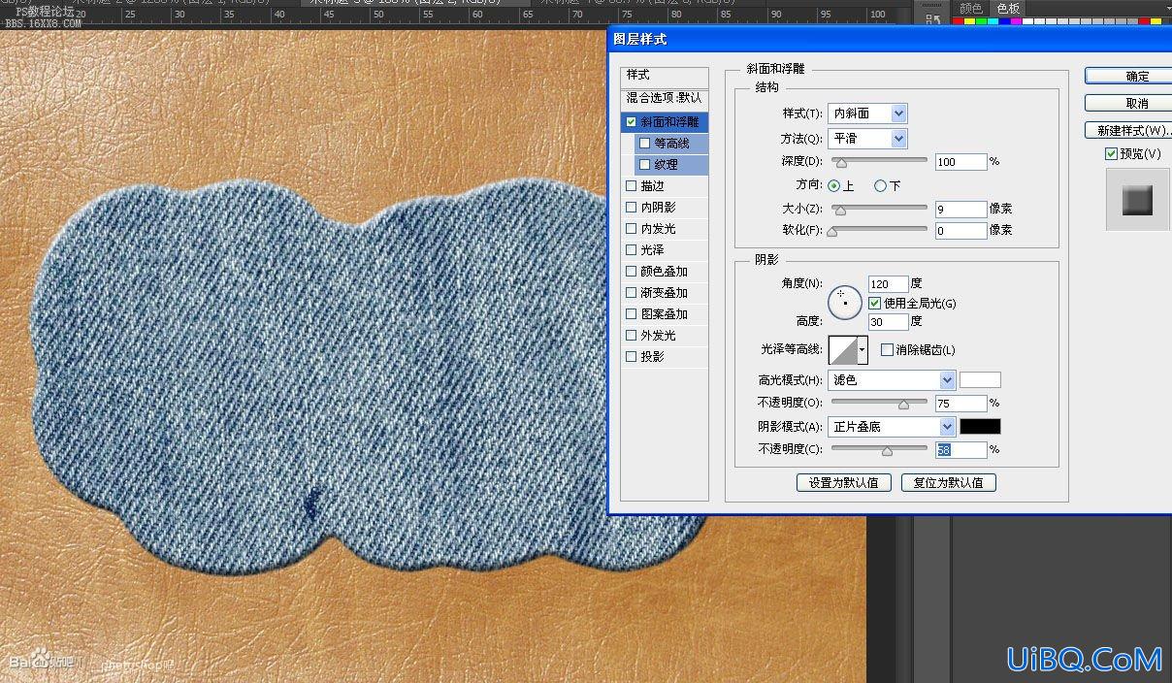Enable the 消除锯齿 checkbox
1172x683 pixels.
coord(887,350)
